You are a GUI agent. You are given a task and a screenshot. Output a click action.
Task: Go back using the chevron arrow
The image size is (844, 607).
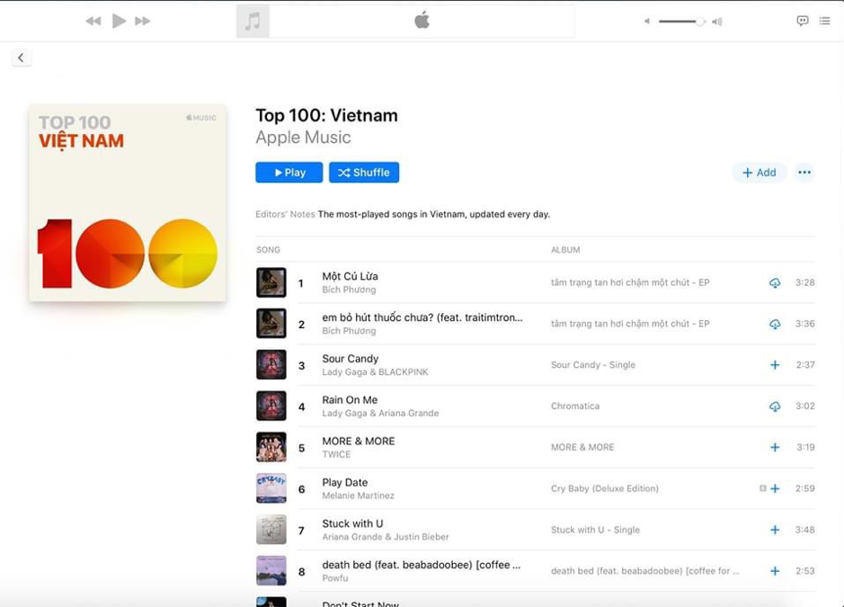[x=21, y=57]
